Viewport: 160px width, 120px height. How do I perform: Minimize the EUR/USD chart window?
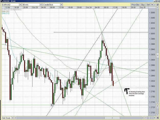point(154,1)
